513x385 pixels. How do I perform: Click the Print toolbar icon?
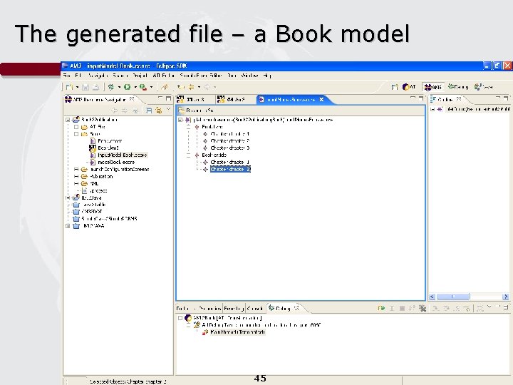[x=96, y=87]
